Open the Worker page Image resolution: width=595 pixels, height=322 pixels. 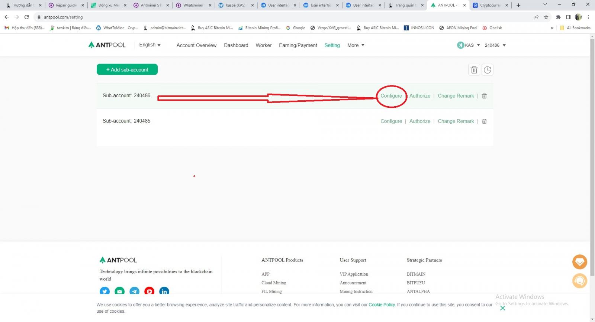click(264, 45)
